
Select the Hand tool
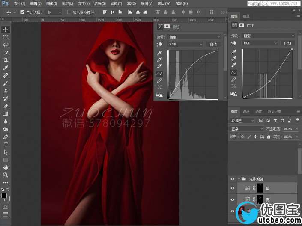pos(6,167)
